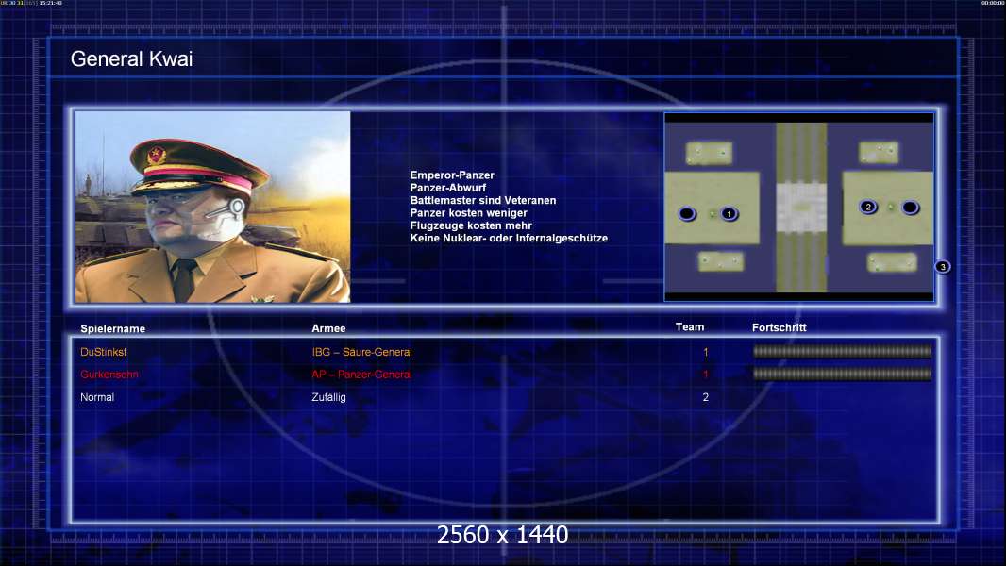Click team number 1 for DuStinkst
The width and height of the screenshot is (1006, 566).
click(706, 352)
